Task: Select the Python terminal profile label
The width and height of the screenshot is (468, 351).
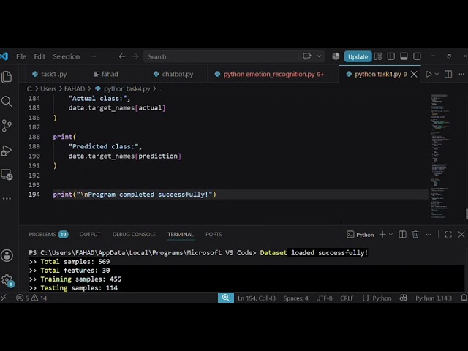Action: [361, 235]
